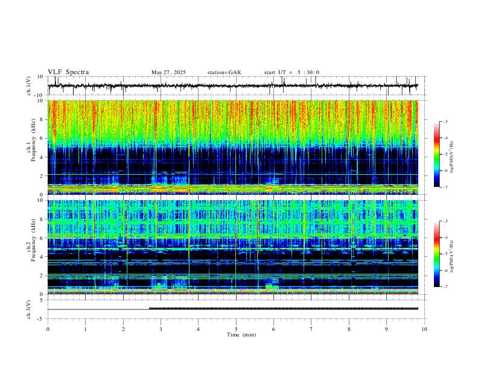Click time axis tick label "0"

(x=48, y=329)
